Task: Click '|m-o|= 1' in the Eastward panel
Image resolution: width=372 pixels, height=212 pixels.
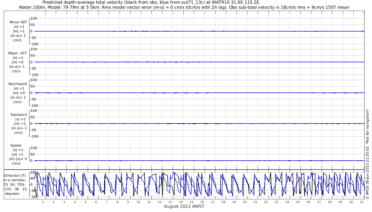Action: [x=19, y=128]
